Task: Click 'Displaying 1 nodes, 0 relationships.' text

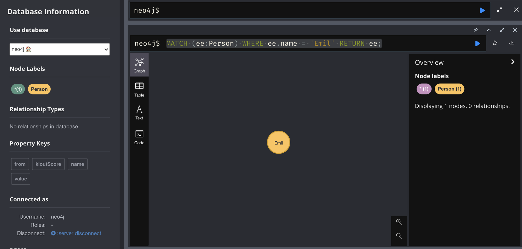Action: (x=462, y=106)
